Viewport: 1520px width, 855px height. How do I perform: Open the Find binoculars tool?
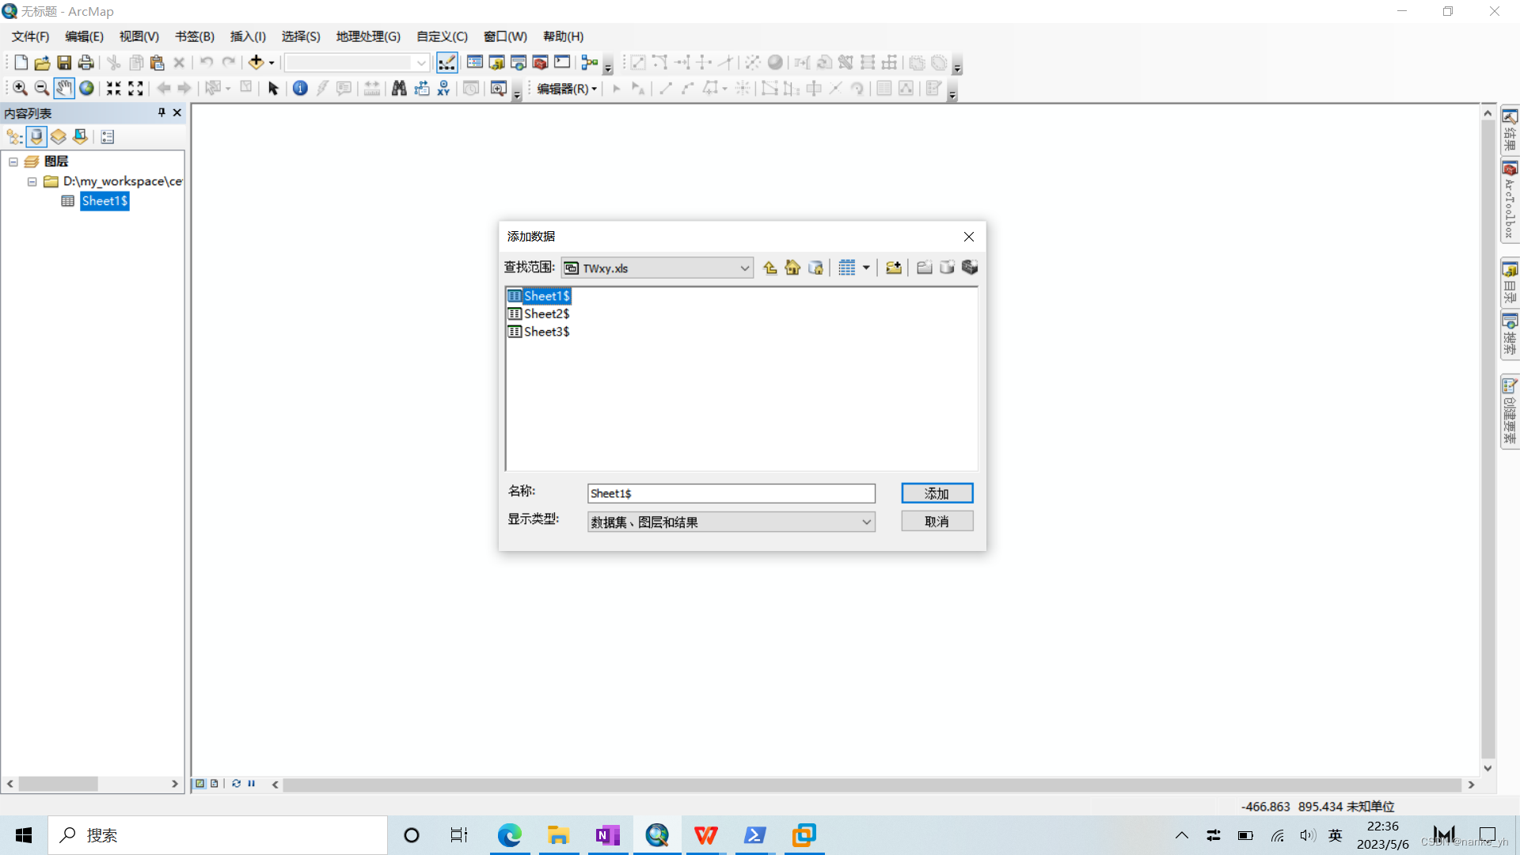399,88
